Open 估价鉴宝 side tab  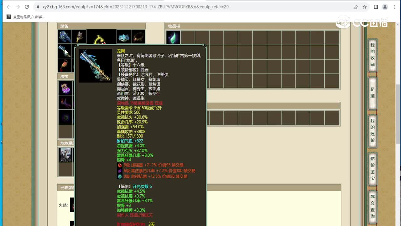372,169
